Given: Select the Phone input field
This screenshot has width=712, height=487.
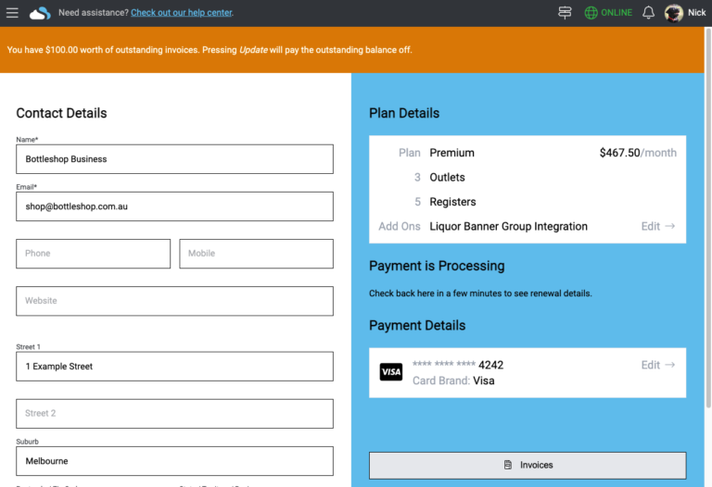Looking at the screenshot, I should tap(93, 254).
